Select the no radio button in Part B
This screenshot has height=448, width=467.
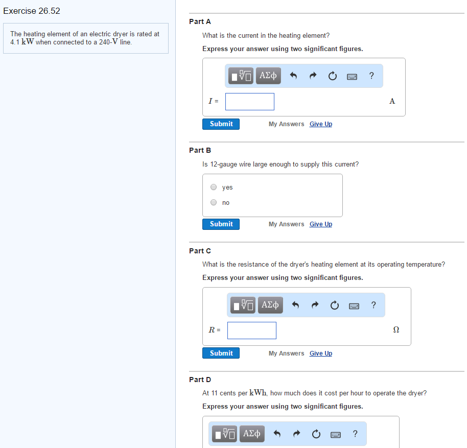pyautogui.click(x=213, y=202)
